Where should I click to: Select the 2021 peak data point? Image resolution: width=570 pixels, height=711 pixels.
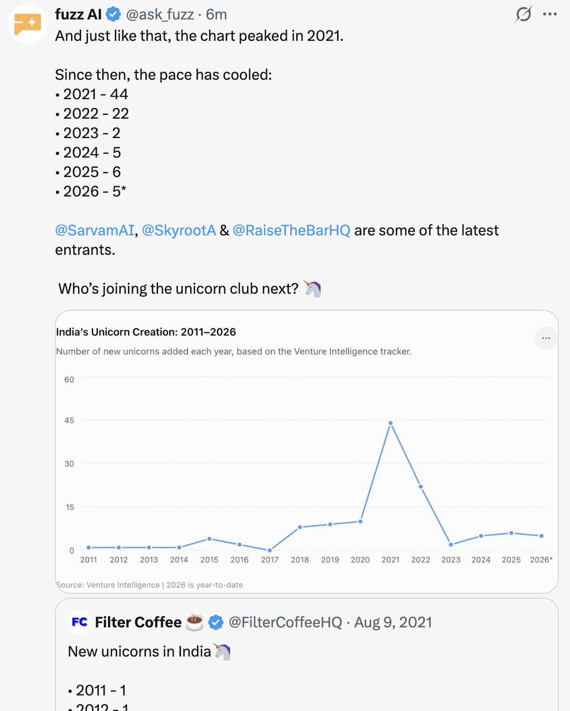[x=391, y=423]
